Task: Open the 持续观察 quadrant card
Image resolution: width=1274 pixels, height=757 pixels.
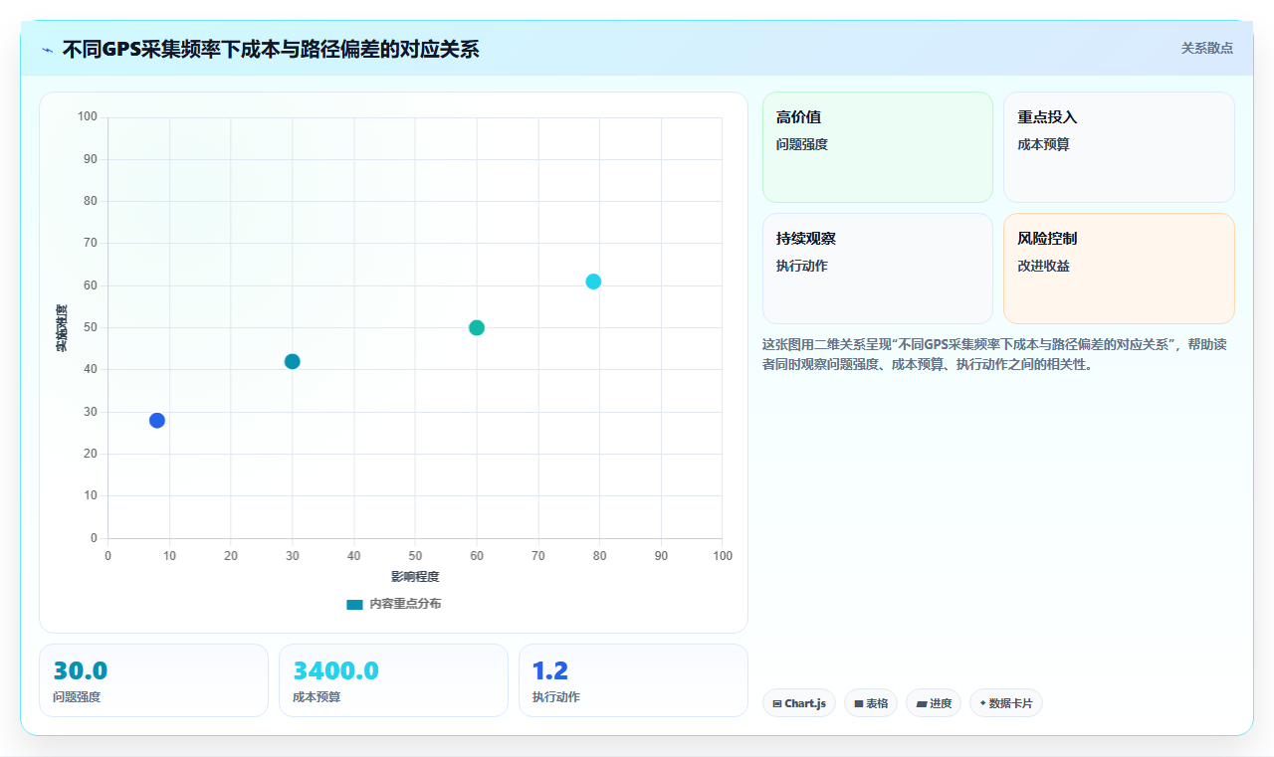Action: pos(878,269)
